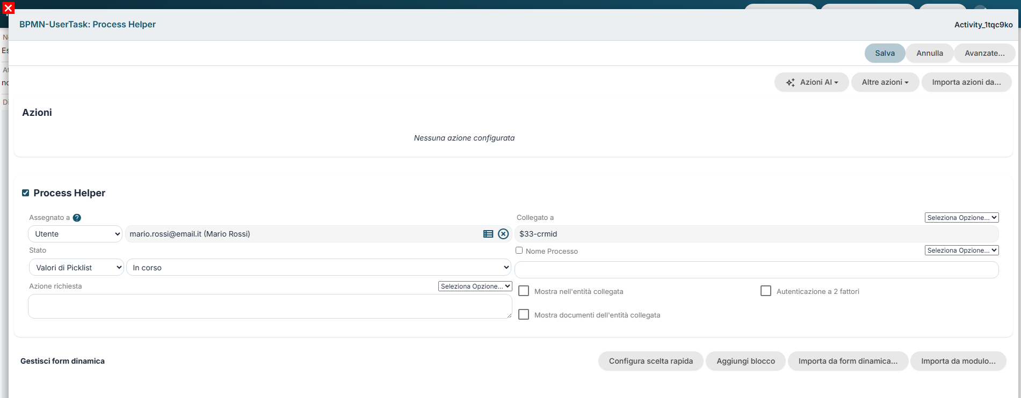Viewport: 1021px width, 398px height.
Task: Click Configura scelta rapida
Action: coord(650,361)
